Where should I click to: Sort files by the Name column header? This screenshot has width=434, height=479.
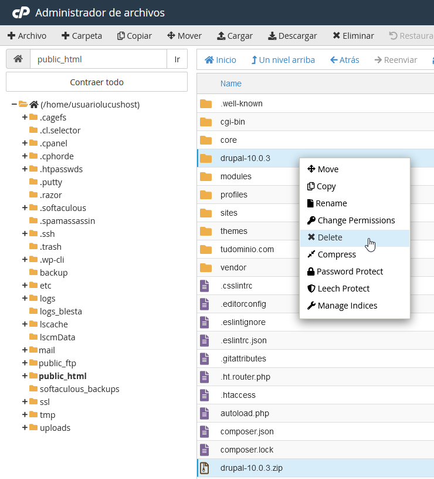pos(231,83)
